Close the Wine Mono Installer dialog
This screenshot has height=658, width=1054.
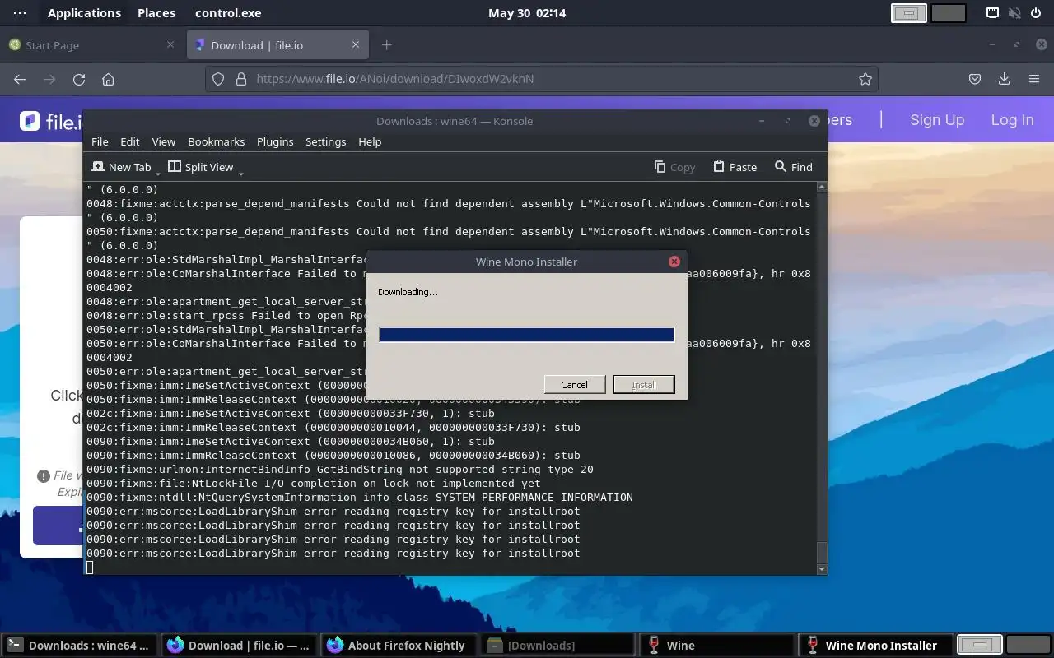(x=674, y=262)
